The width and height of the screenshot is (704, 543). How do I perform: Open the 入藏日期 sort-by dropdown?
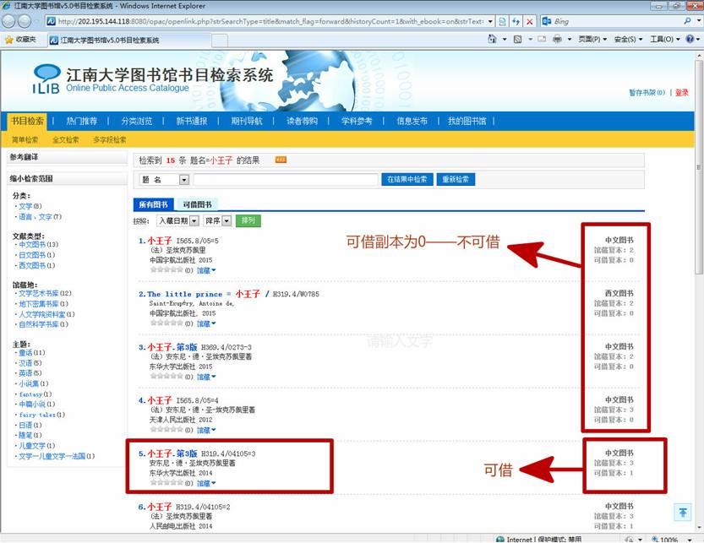tap(195, 220)
